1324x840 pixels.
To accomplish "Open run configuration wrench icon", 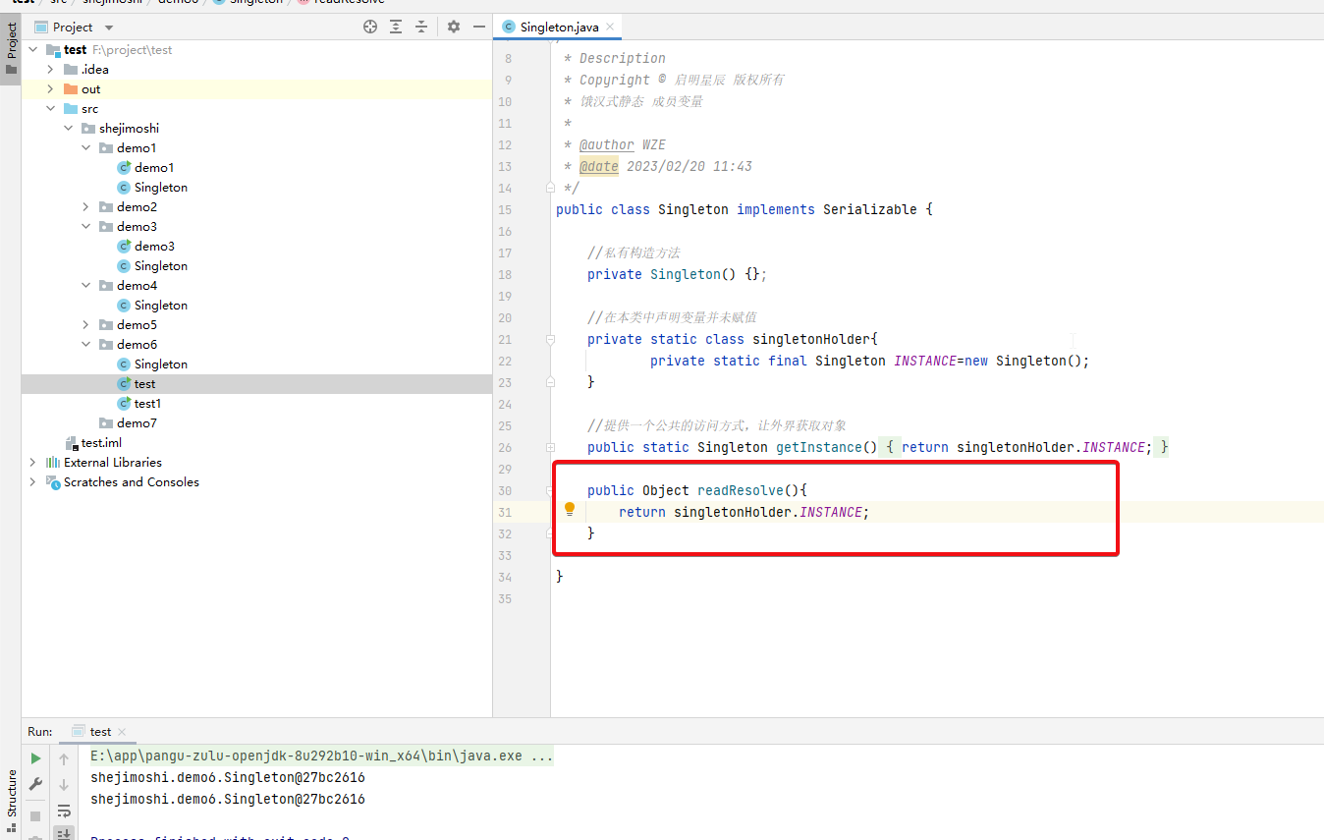I will tap(35, 784).
